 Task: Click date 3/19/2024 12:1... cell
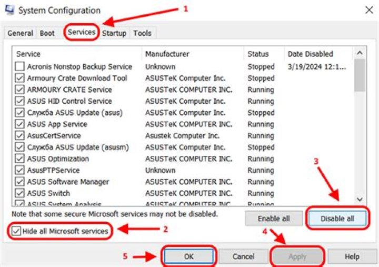point(317,66)
